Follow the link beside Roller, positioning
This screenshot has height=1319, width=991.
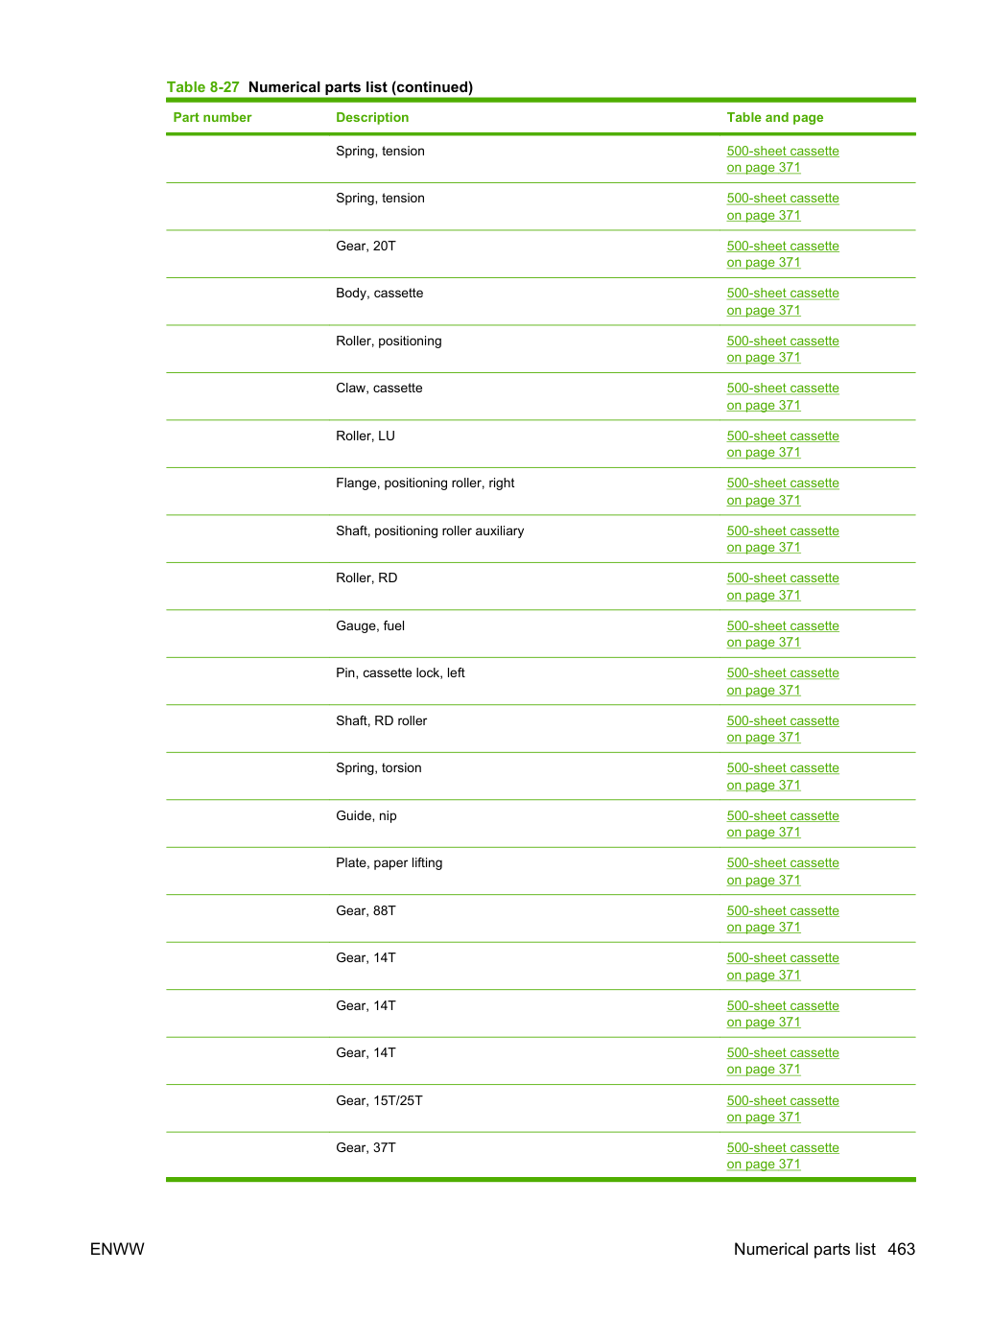pyautogui.click(x=783, y=349)
